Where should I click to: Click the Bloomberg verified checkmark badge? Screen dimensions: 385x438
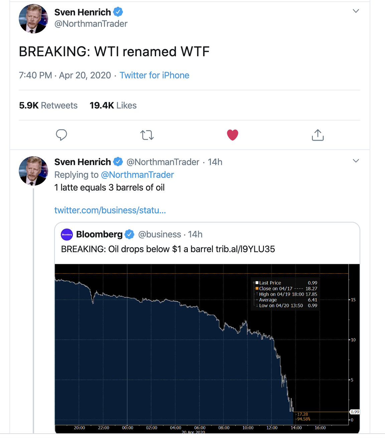pos(129,234)
